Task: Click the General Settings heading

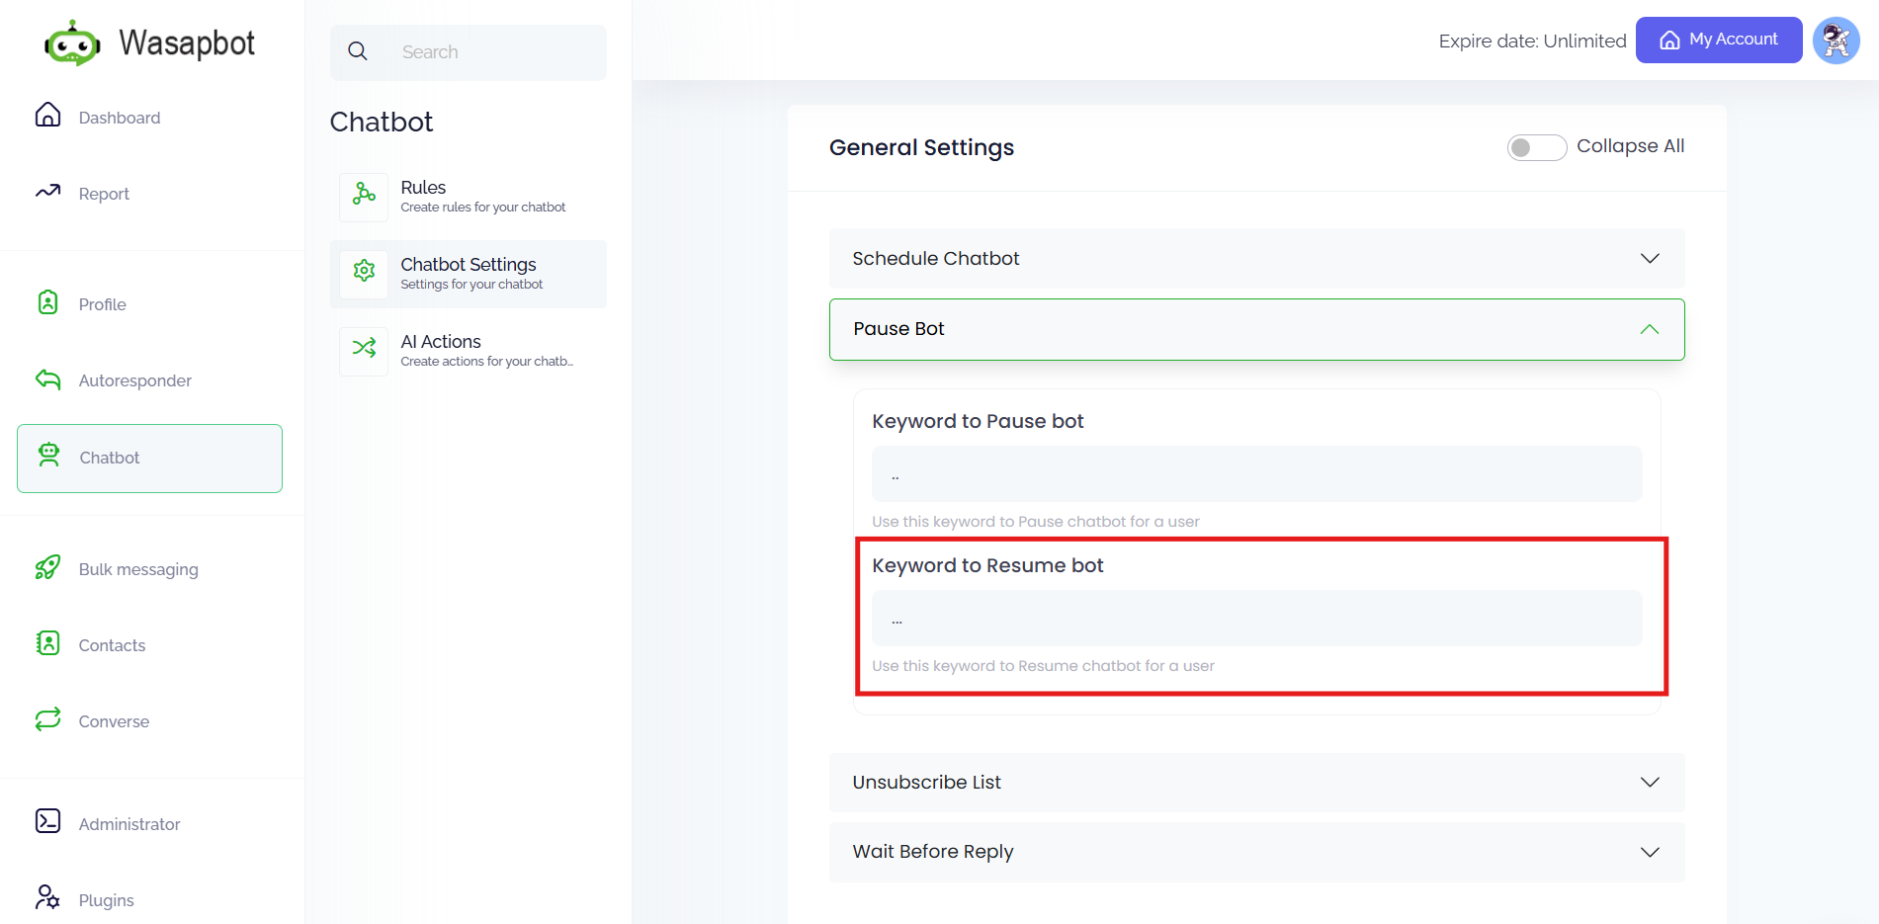Action: click(x=921, y=147)
